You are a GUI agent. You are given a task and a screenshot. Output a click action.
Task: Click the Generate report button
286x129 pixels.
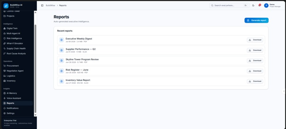click(x=257, y=21)
